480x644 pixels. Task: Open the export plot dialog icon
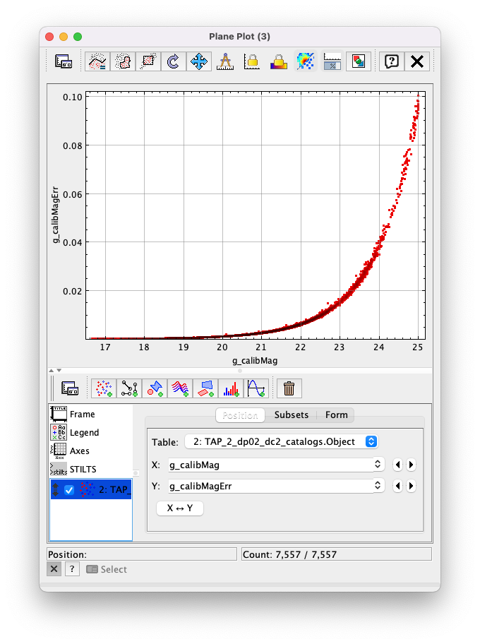pos(359,61)
